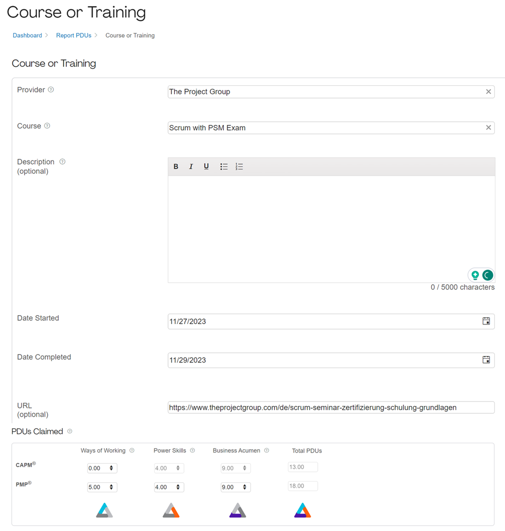Viewport: 505px width, 531px height.
Task: Toggle bold formatting in Description editor
Action: point(176,166)
